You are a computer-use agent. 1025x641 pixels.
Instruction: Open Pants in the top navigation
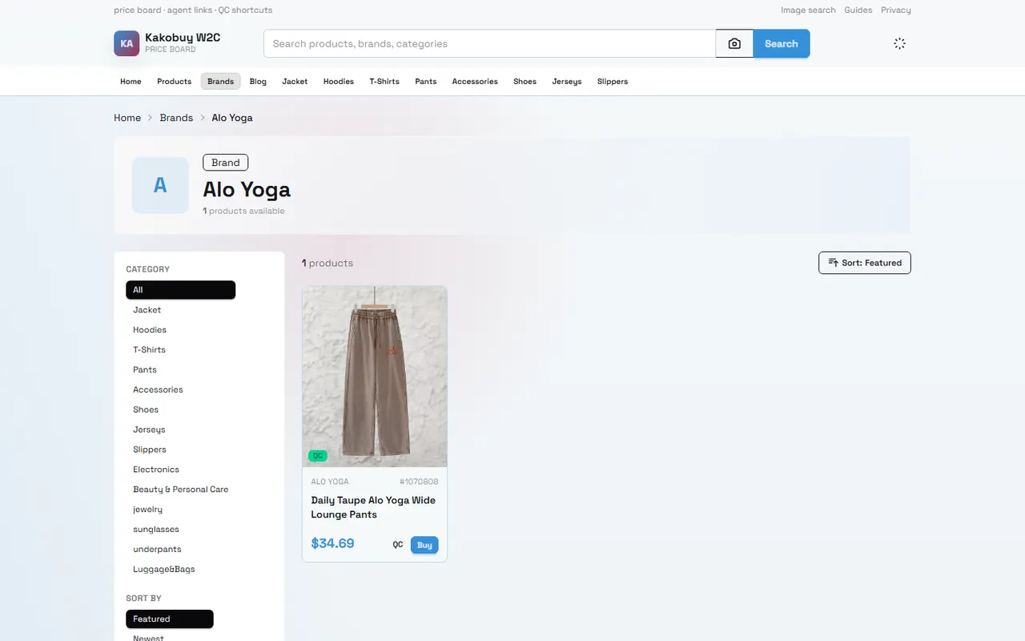pyautogui.click(x=426, y=81)
